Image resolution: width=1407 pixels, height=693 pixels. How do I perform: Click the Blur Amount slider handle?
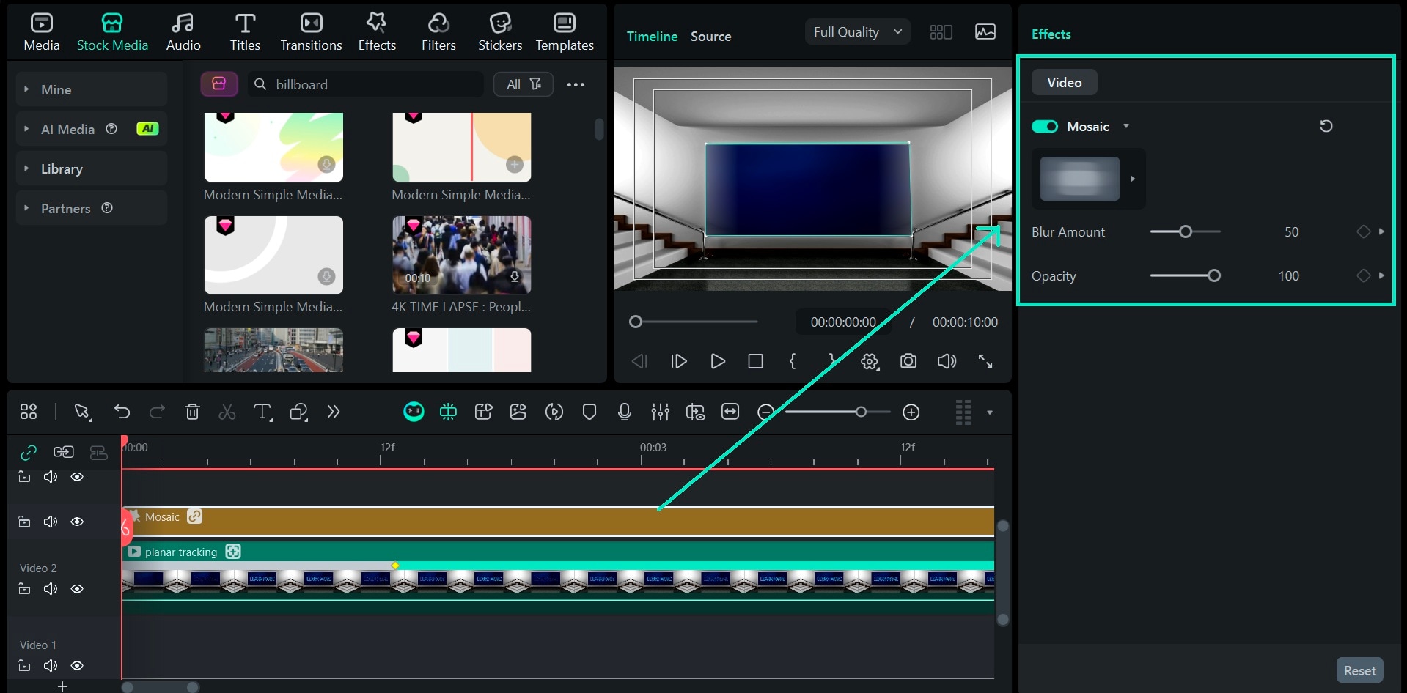1185,231
